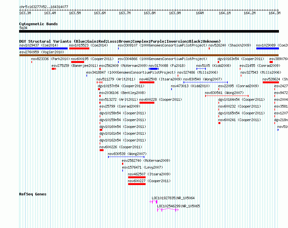Select dgv10157n54 (Cooper2011) label

pyautogui.click(x=121, y=86)
